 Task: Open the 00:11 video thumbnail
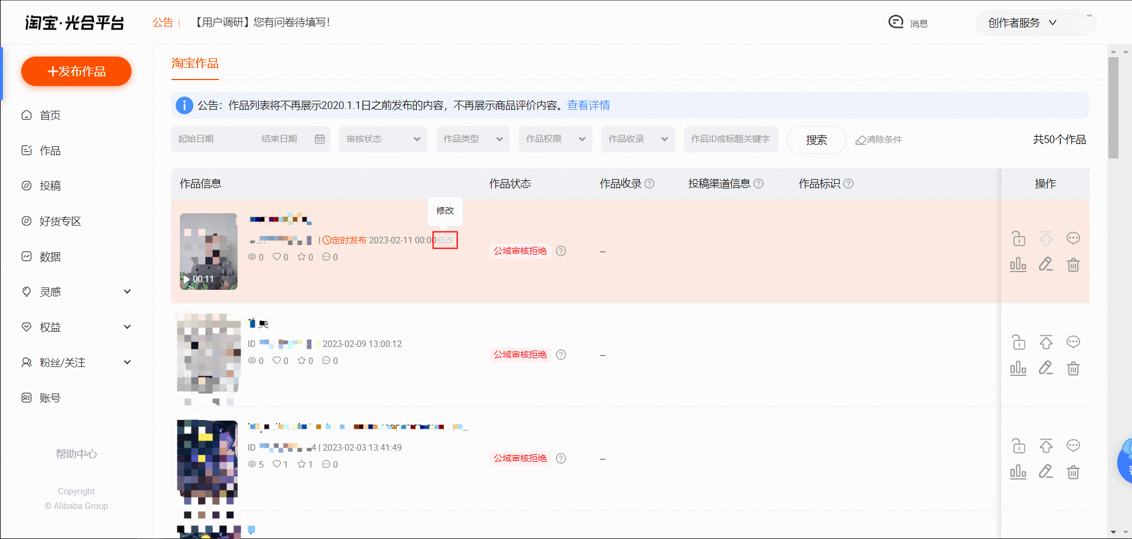click(209, 252)
